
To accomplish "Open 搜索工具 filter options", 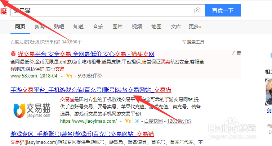I will (196, 42).
